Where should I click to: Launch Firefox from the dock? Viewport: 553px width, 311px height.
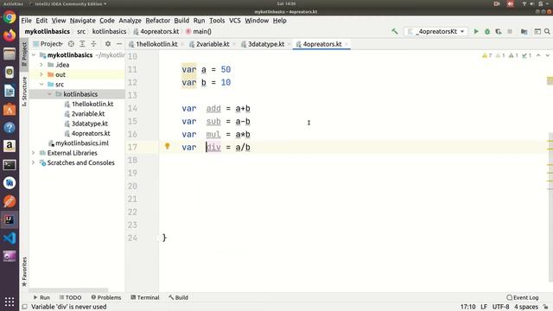[x=10, y=35]
